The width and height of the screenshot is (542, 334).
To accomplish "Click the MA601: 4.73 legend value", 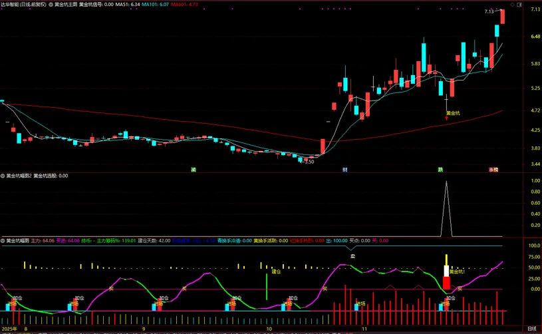I will (184, 5).
